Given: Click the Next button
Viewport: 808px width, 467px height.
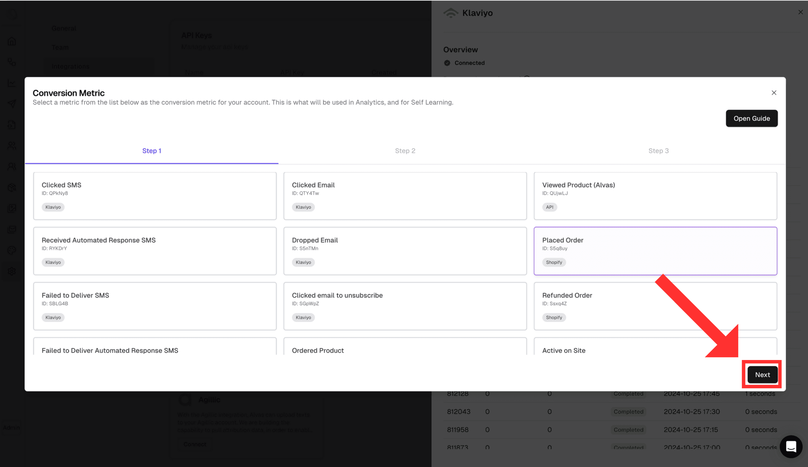Looking at the screenshot, I should [x=762, y=375].
